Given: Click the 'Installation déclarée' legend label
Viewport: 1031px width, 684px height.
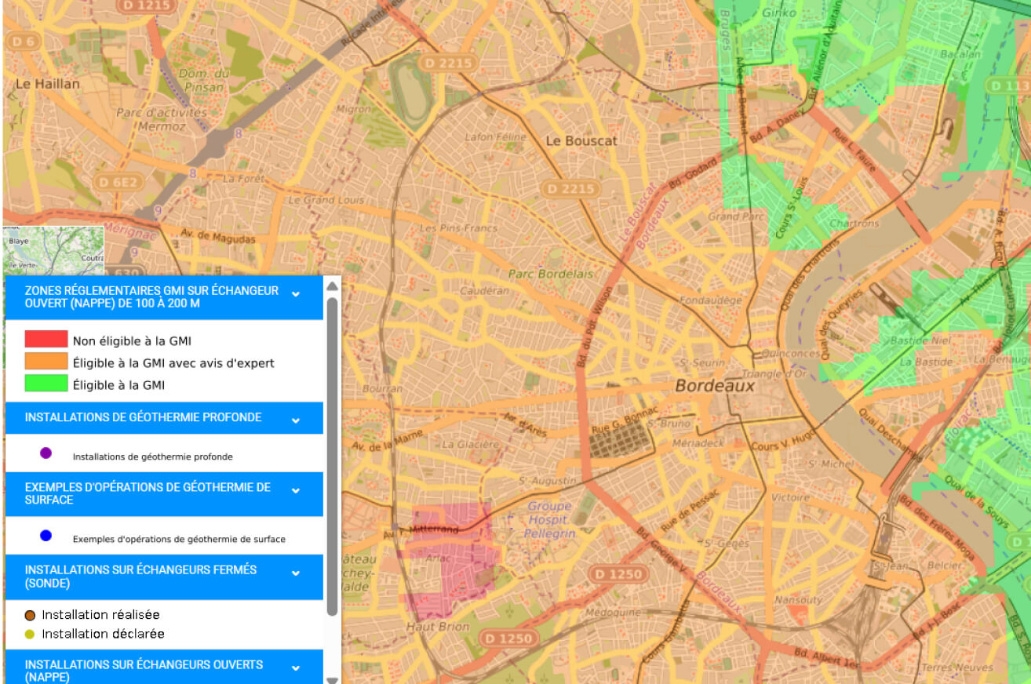Looking at the screenshot, I should pyautogui.click(x=103, y=634).
